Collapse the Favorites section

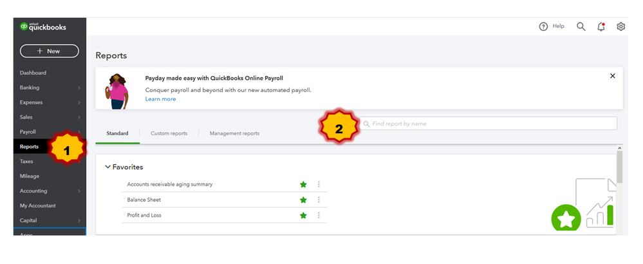pos(108,167)
